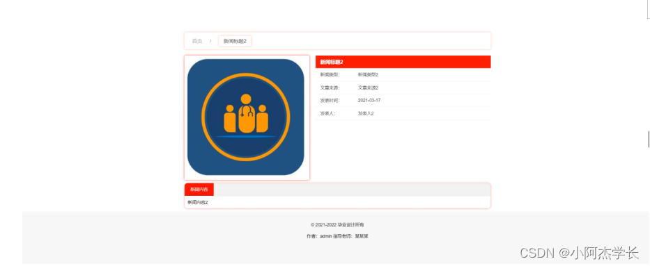
Task: Select the value 发表人2
Action: 366,113
